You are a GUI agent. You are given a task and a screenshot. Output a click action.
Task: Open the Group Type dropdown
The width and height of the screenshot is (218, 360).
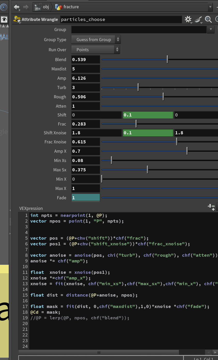(x=96, y=40)
